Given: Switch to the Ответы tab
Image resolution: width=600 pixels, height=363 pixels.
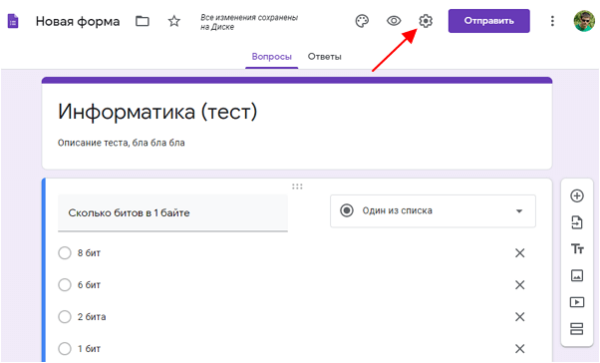Looking at the screenshot, I should [x=325, y=57].
